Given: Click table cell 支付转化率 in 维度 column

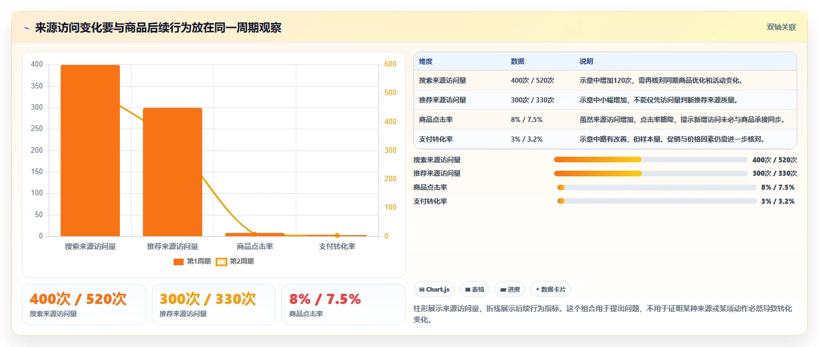Looking at the screenshot, I should tap(436, 139).
